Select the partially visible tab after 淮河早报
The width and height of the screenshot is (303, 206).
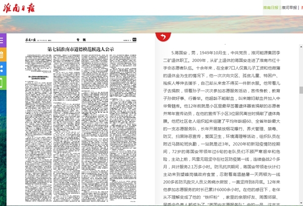(x=301, y=8)
